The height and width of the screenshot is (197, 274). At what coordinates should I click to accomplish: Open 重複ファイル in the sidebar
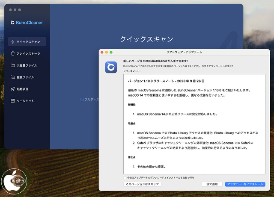27,77
